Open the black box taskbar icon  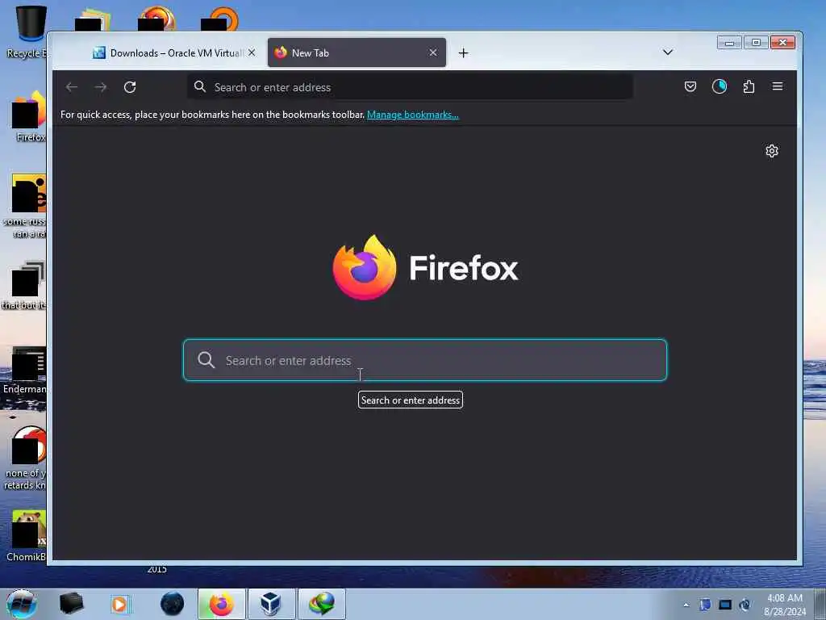coord(71,604)
